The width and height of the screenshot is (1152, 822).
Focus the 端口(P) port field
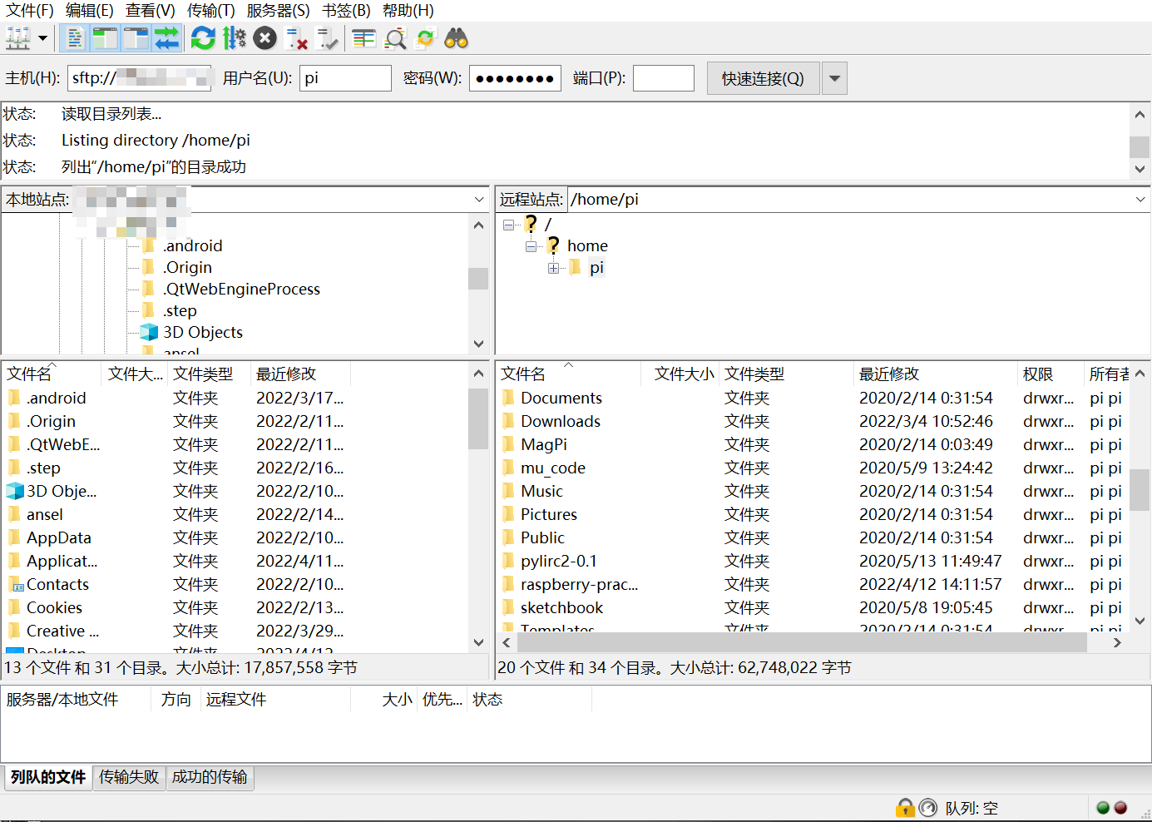tap(664, 78)
